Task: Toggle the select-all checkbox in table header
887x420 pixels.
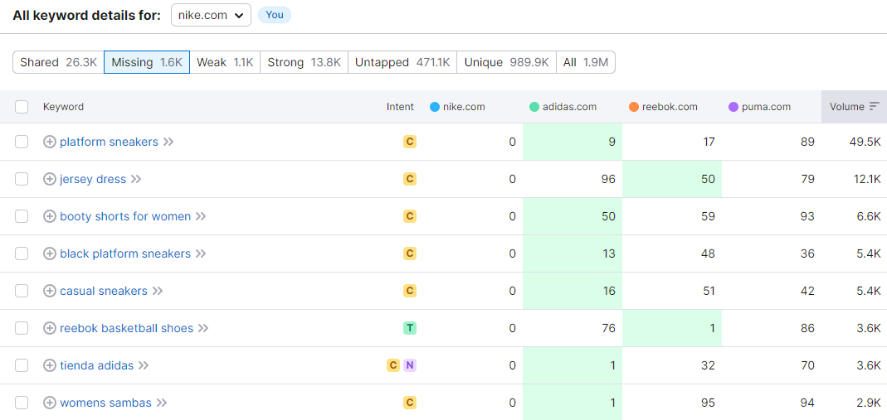Action: pos(22,107)
